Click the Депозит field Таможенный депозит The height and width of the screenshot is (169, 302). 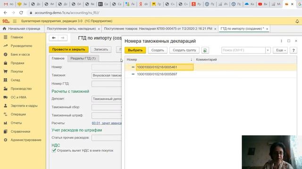(107, 99)
